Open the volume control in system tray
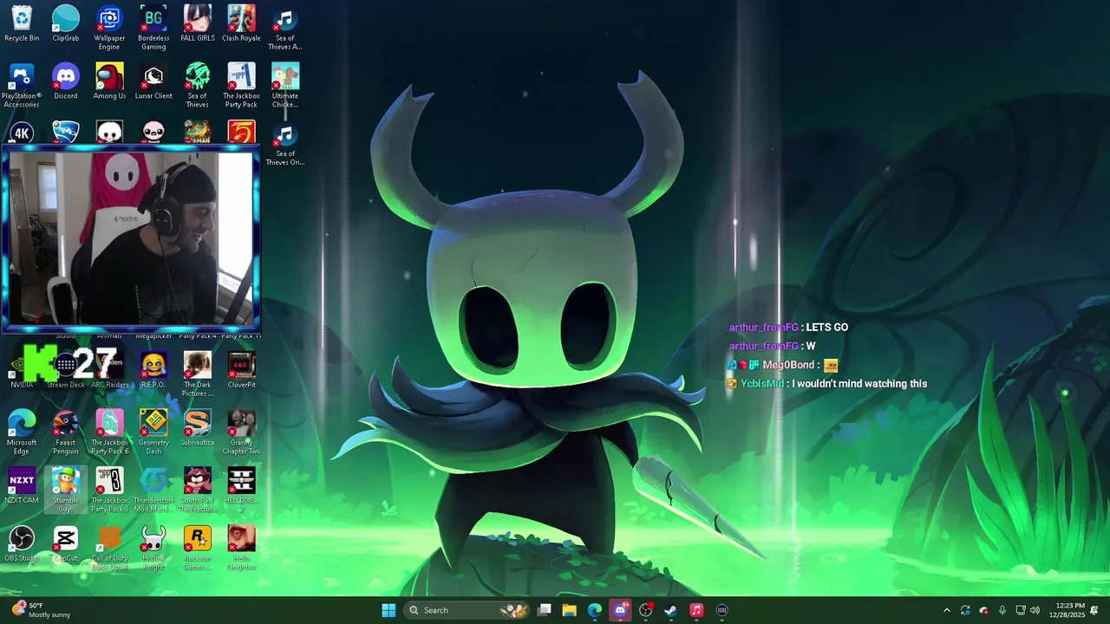1110x624 pixels. tap(1035, 610)
